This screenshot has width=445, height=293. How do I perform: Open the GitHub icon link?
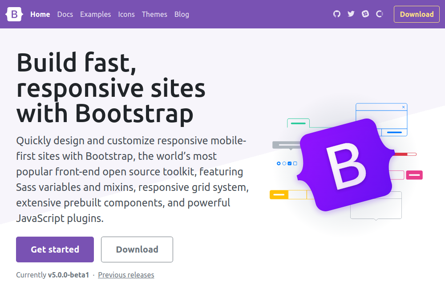tap(337, 14)
